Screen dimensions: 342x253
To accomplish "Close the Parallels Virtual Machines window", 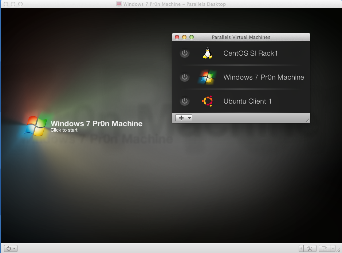I will coord(177,37).
